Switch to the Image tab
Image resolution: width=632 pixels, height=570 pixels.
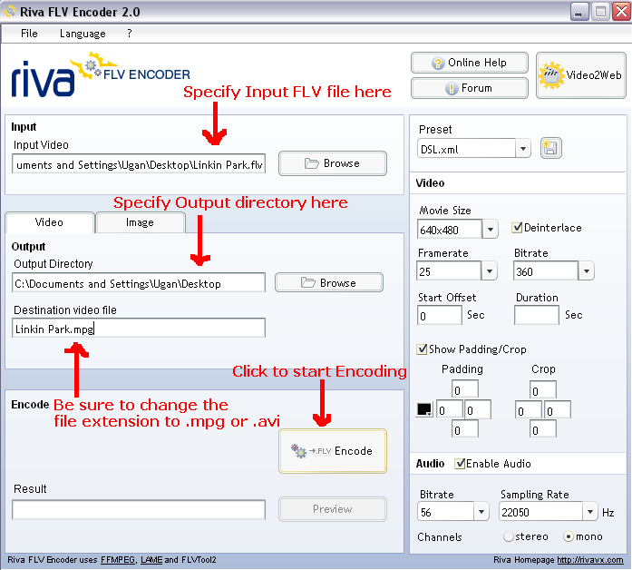tap(141, 222)
